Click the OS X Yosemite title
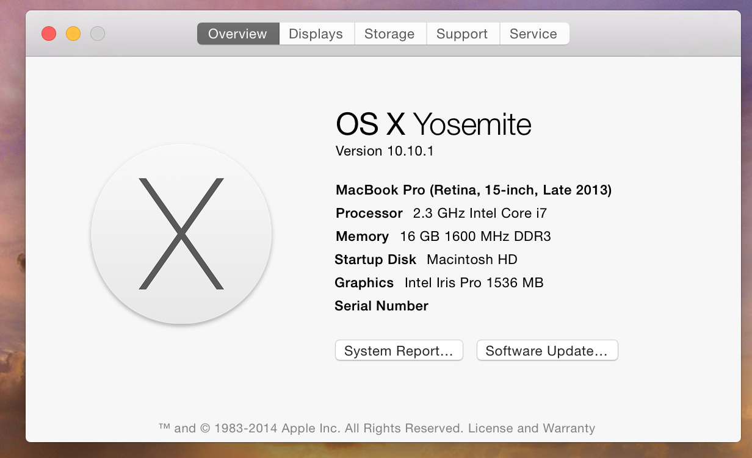This screenshot has width=752, height=458. point(433,124)
